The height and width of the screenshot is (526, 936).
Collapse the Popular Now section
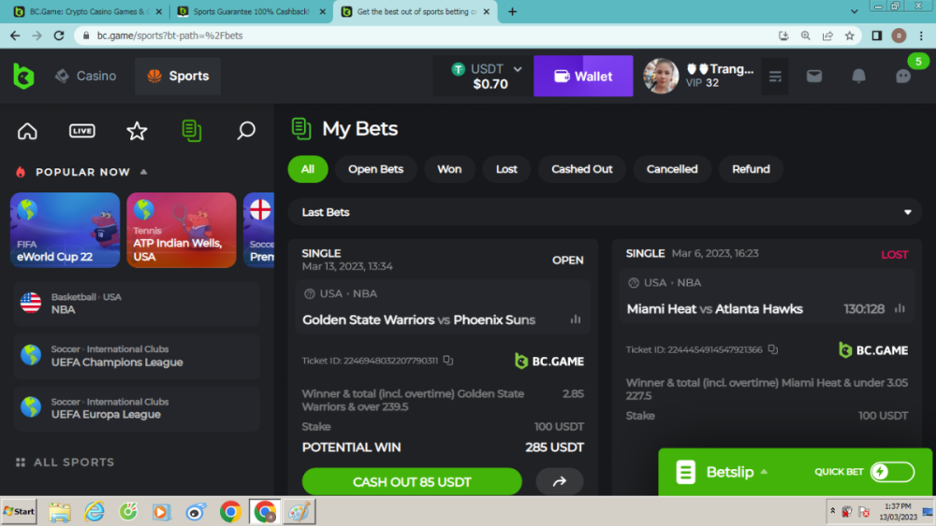tap(144, 172)
